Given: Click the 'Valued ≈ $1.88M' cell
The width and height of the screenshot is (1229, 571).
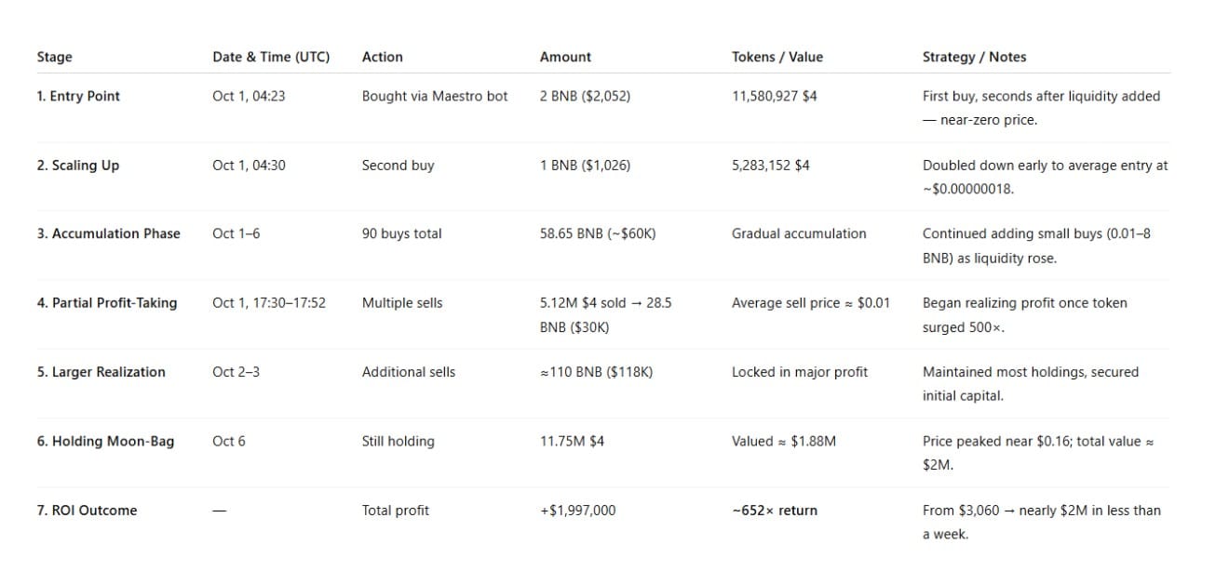Looking at the screenshot, I should [784, 441].
